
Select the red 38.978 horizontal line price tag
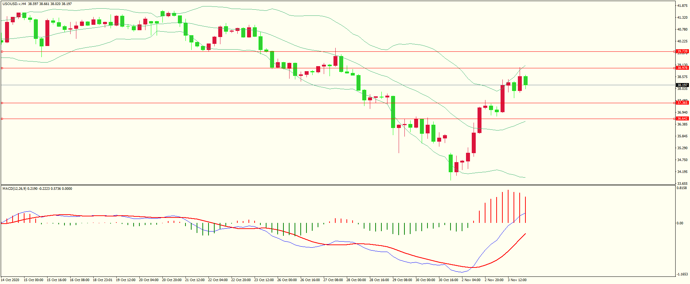coord(682,68)
